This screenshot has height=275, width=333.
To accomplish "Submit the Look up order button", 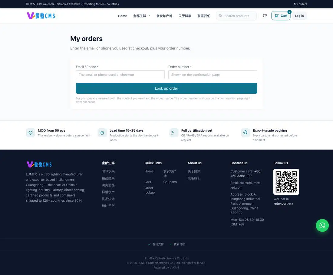I will (166, 88).
